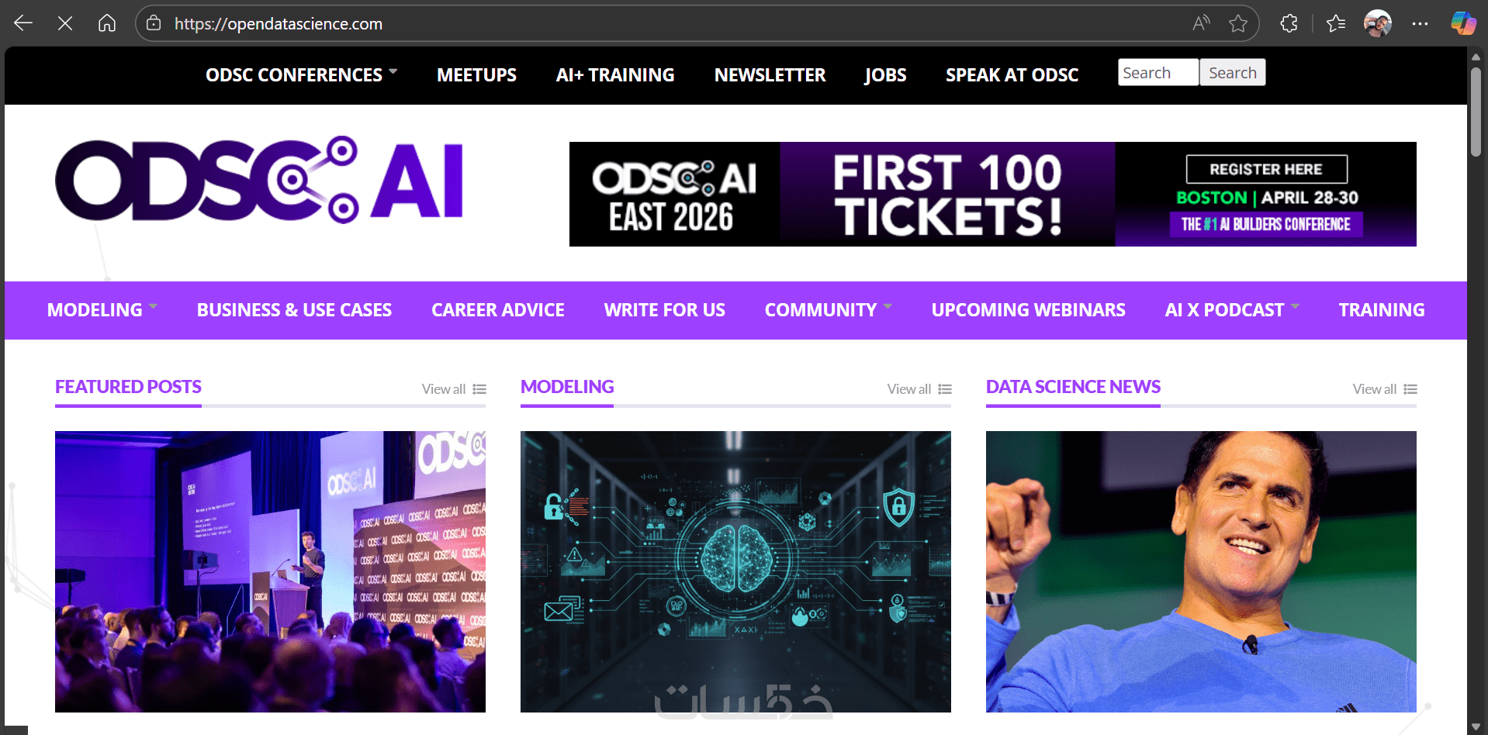Image resolution: width=1488 pixels, height=735 pixels.
Task: Click the browser back arrow
Action: (23, 23)
